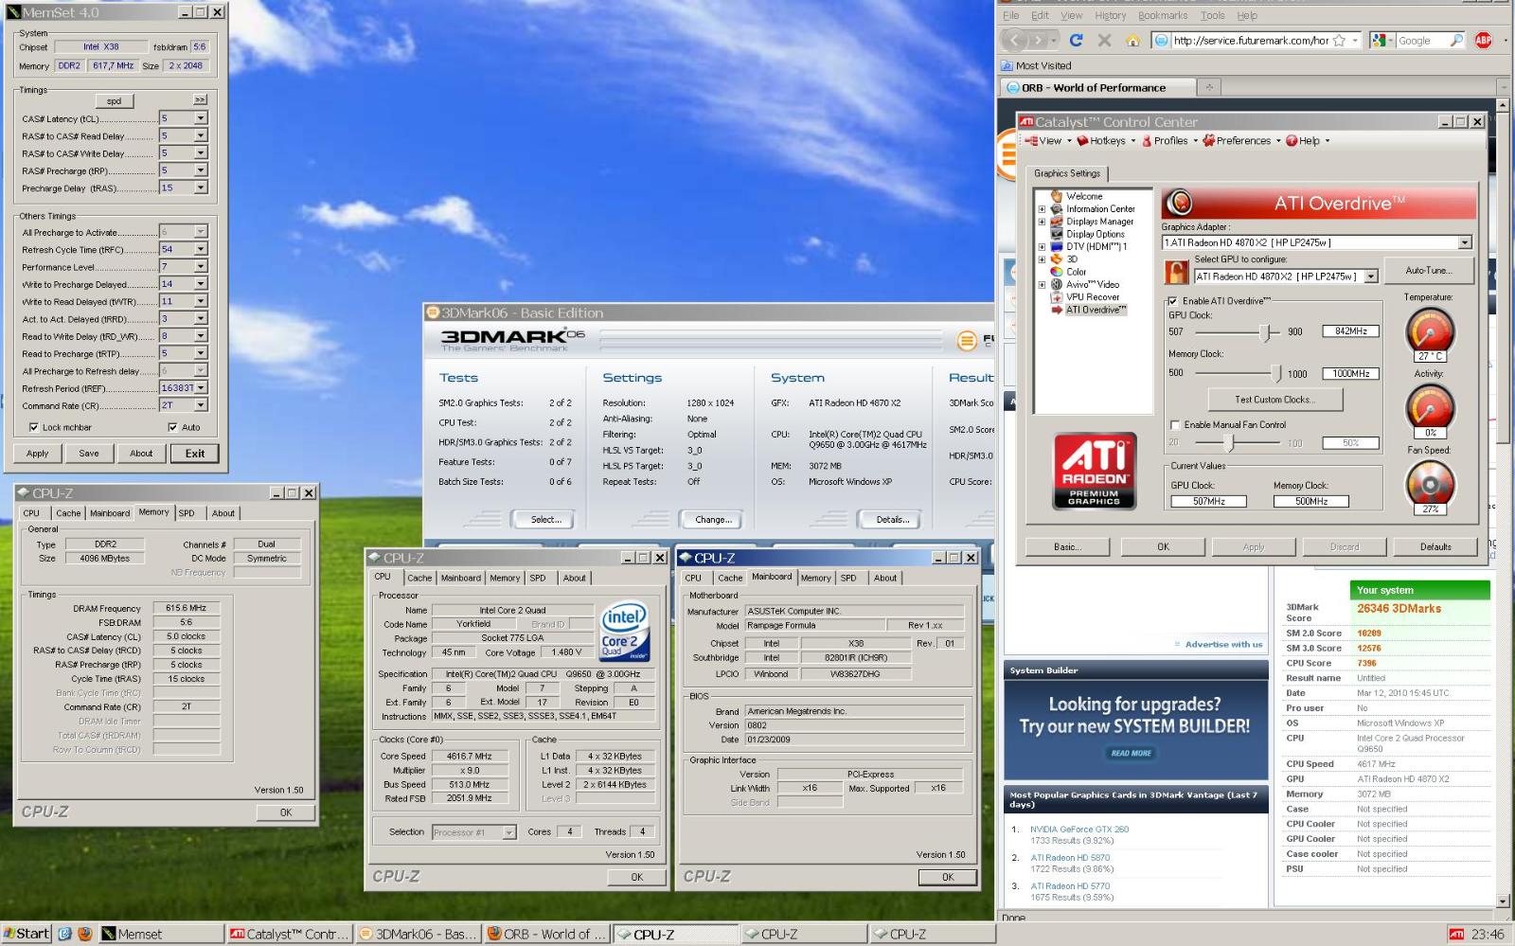Click the Intel Core 2 Quad logo in CPU-Z
1515x946 pixels.
(625, 632)
